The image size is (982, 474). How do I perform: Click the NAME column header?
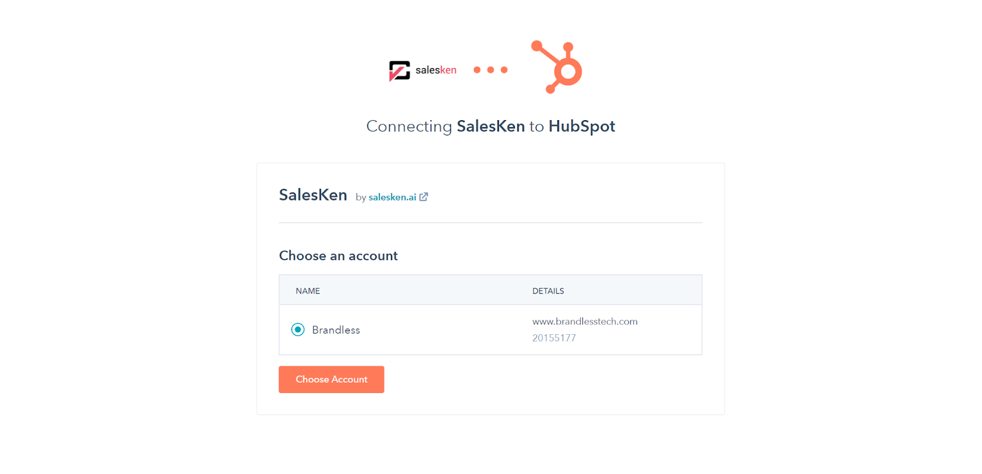[x=307, y=291]
